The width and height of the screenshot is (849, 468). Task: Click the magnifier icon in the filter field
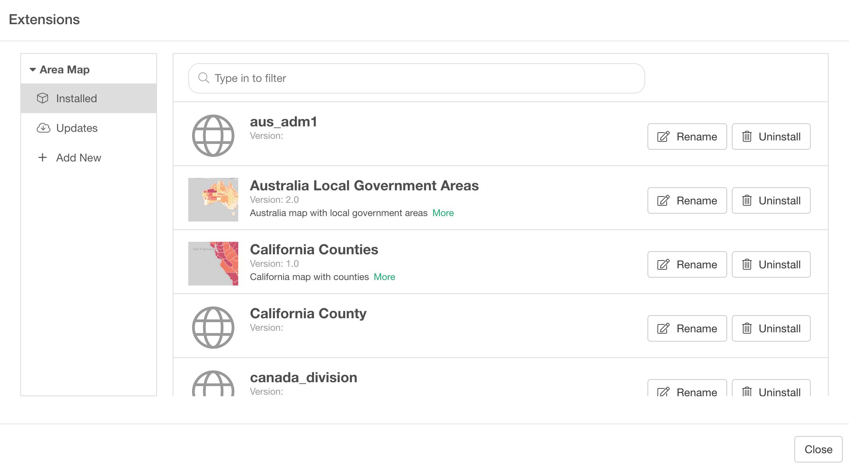pos(204,78)
